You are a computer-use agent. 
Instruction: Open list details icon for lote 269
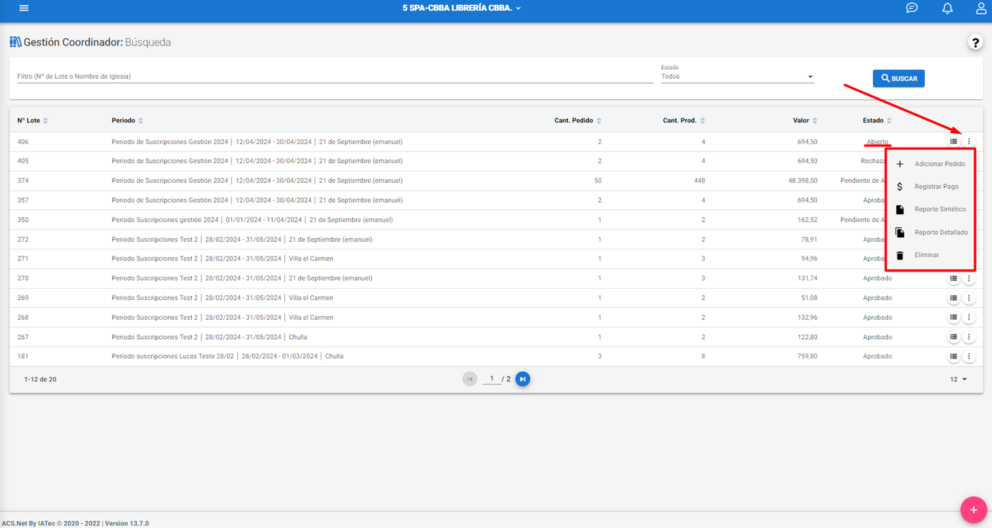click(953, 298)
